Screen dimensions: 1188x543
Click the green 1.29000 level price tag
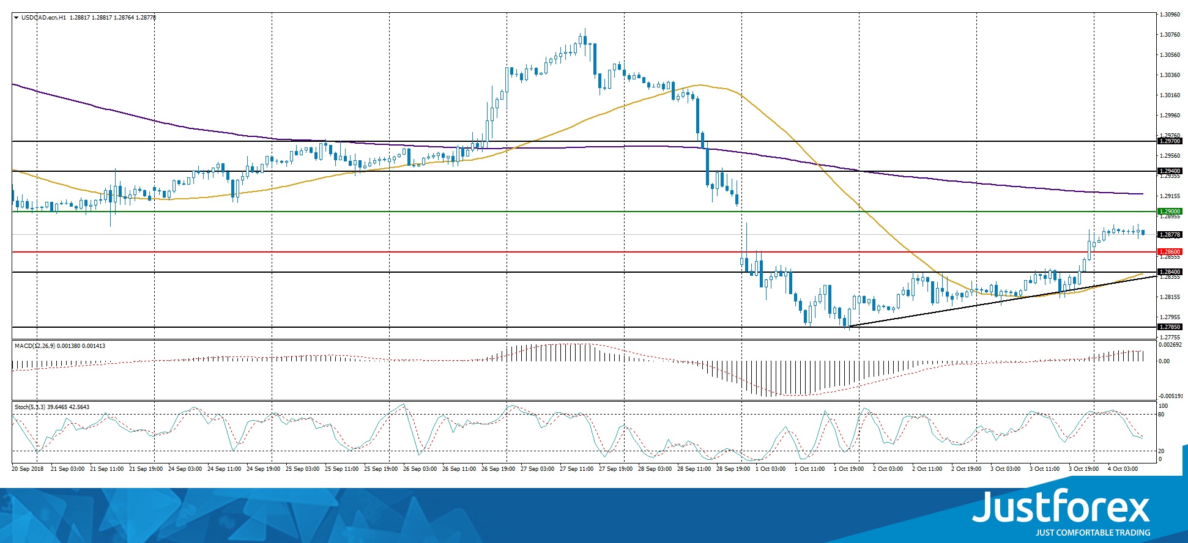pos(1170,212)
